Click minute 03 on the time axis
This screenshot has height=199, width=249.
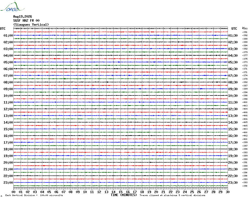click(35, 192)
